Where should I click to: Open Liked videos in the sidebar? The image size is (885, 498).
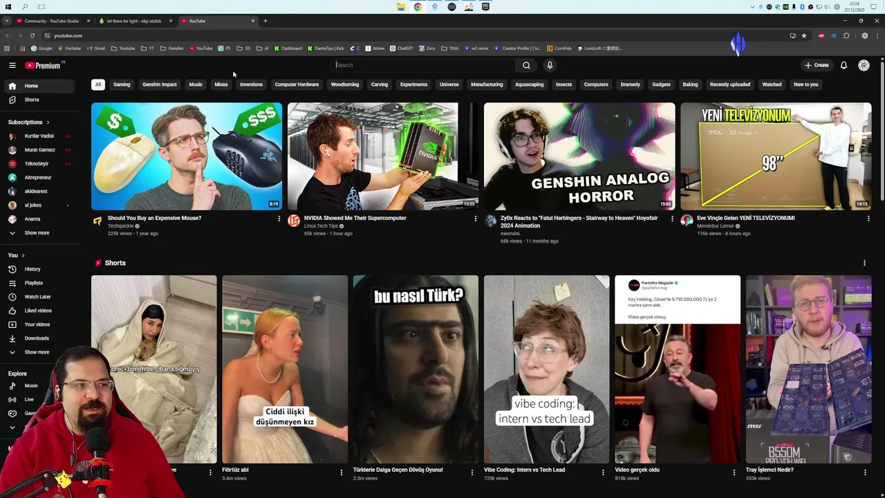pyautogui.click(x=37, y=311)
